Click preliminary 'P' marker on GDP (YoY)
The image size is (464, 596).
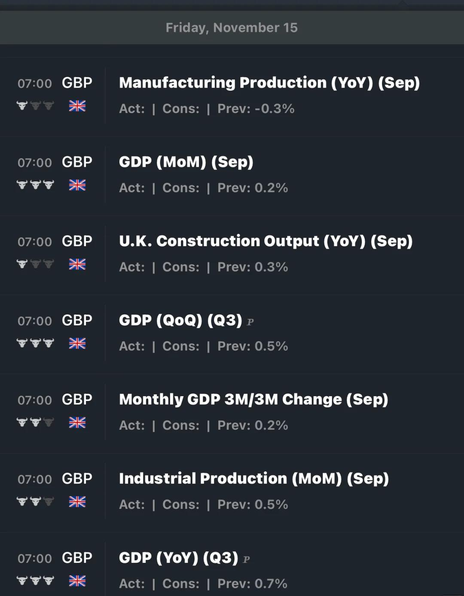[x=246, y=559]
